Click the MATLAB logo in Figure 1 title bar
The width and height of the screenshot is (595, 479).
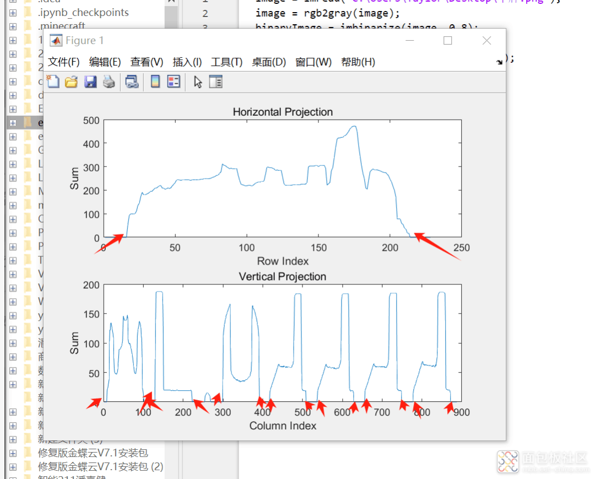pos(56,40)
